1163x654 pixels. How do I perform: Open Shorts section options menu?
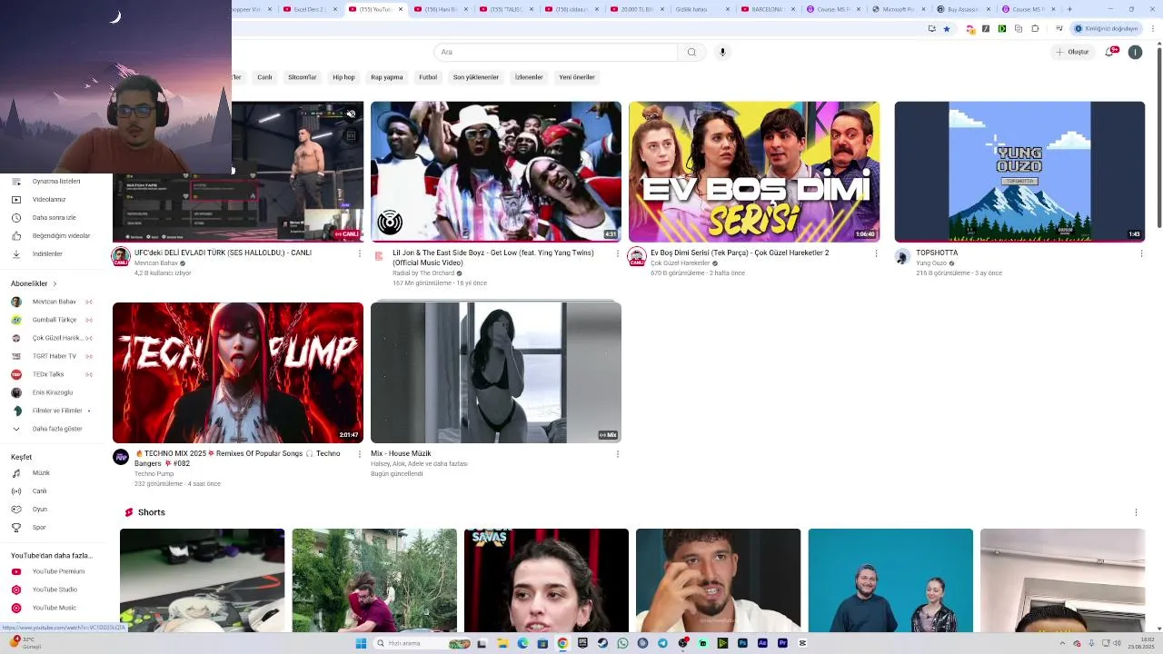coord(1136,512)
